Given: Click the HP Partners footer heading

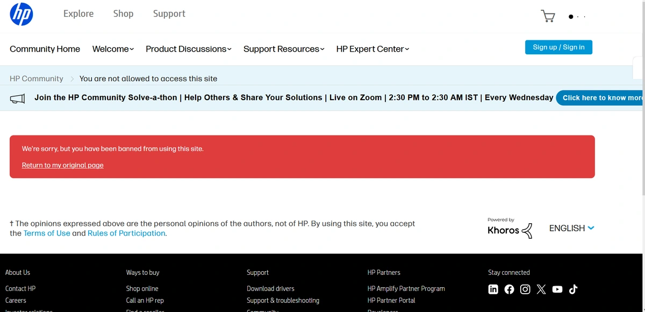Looking at the screenshot, I should (x=384, y=272).
